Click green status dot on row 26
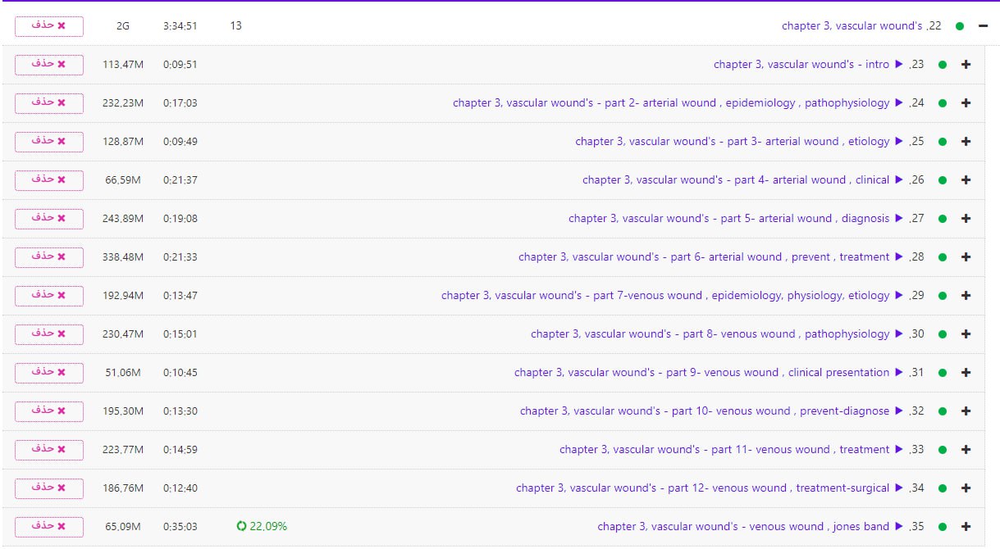 point(943,180)
